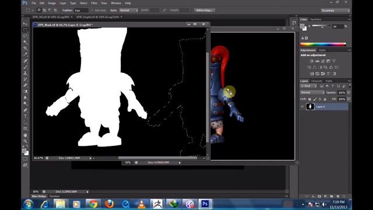Open the Style dropdown set to Normal
373x210 pixels.
click(128, 10)
